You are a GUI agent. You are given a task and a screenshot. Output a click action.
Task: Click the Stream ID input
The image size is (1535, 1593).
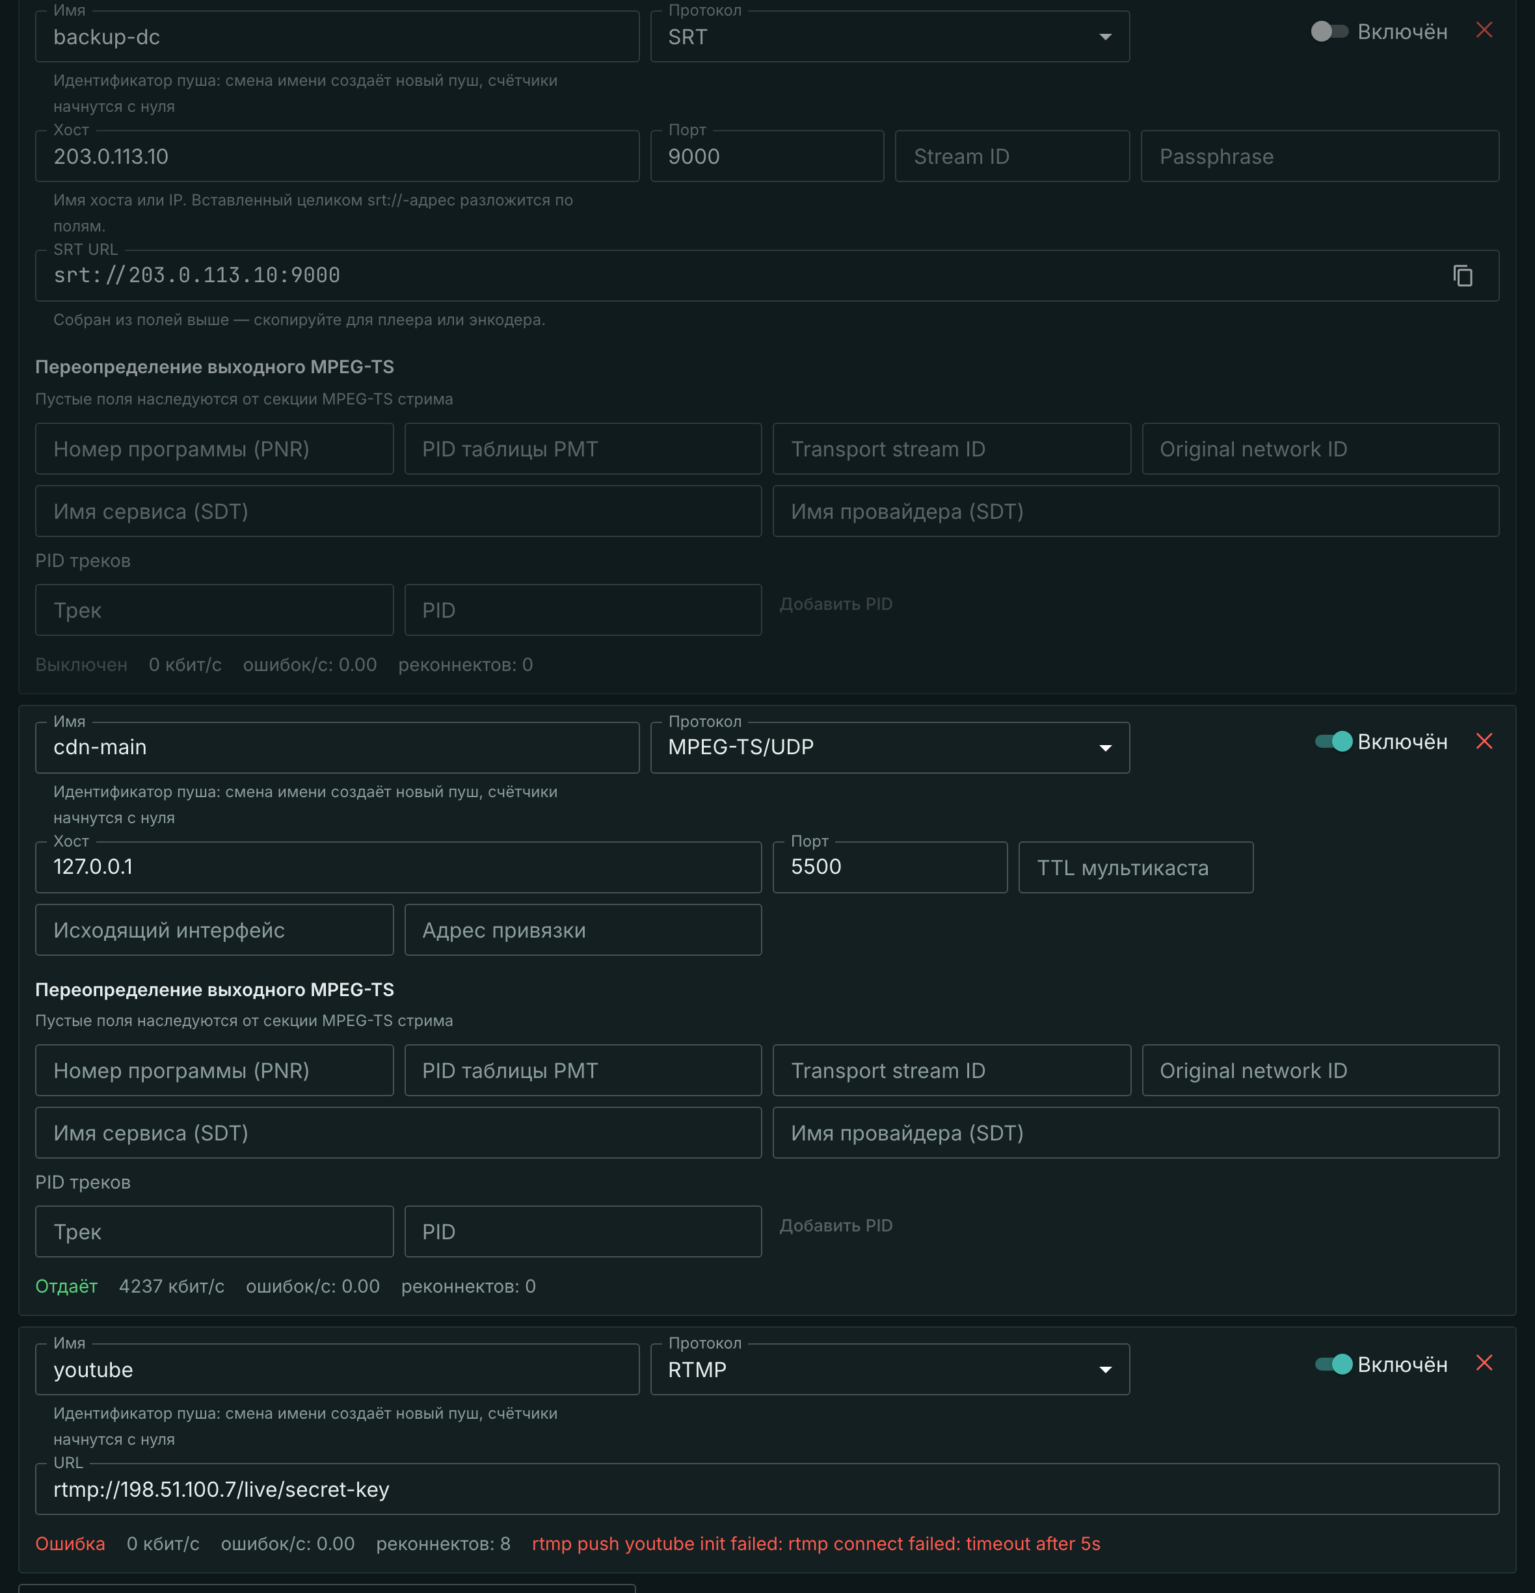[x=1012, y=156]
